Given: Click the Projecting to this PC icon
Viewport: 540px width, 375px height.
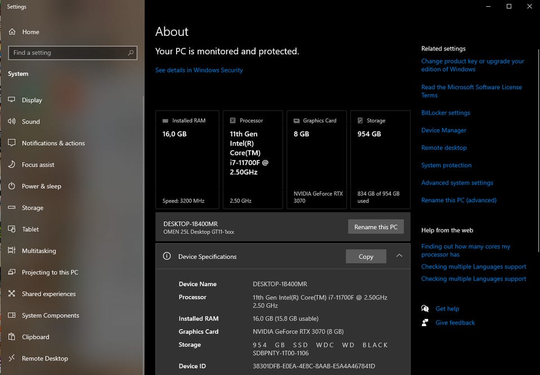Looking at the screenshot, I should pos(12,272).
